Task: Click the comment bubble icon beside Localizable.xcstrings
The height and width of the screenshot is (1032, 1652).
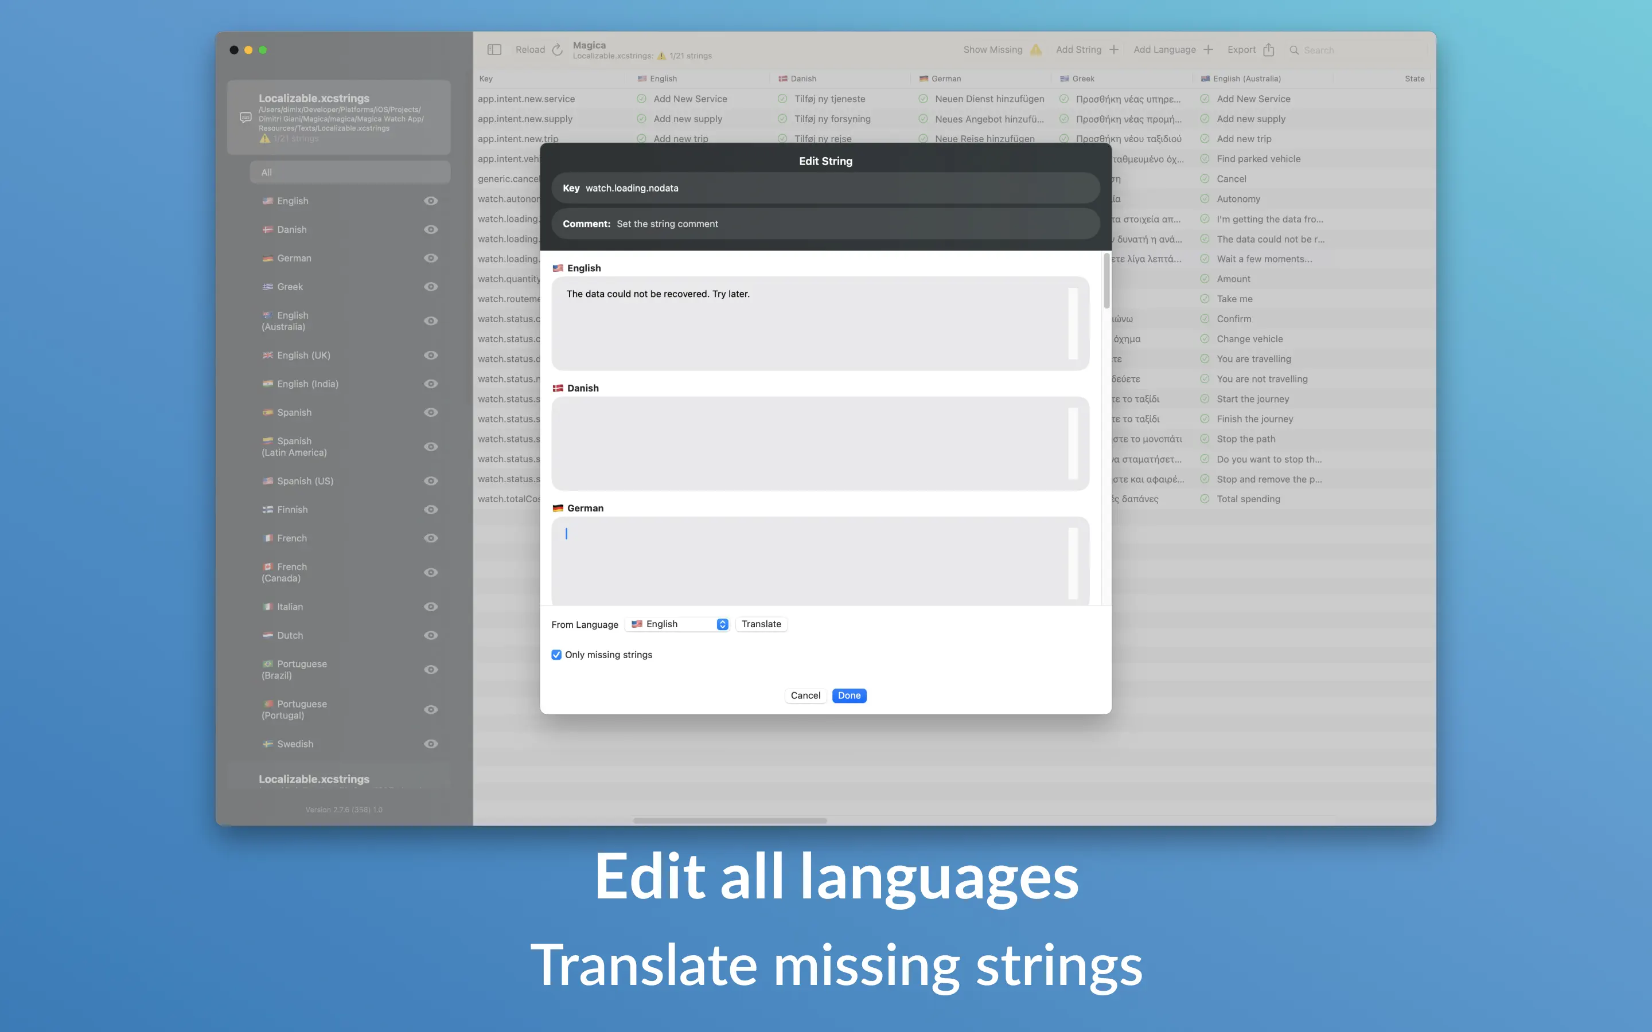Action: pyautogui.click(x=246, y=118)
